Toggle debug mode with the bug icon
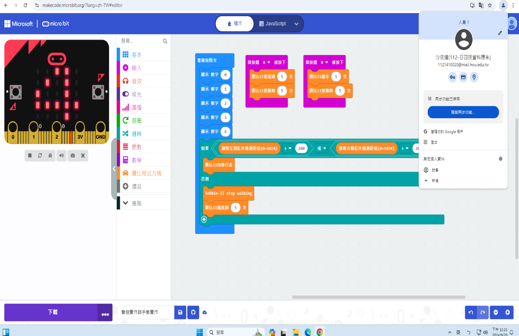 pos(50,156)
